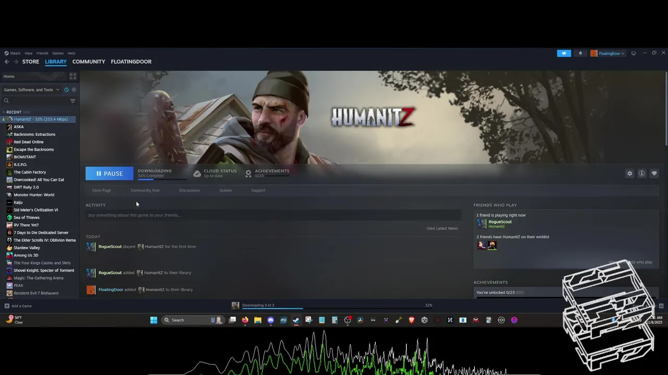Open advanced filter options icon
The image size is (668, 375).
click(x=73, y=101)
